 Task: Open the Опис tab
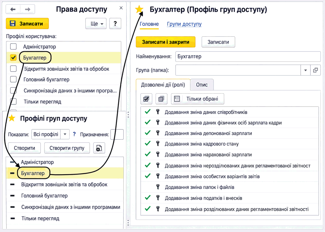pyautogui.click(x=202, y=85)
